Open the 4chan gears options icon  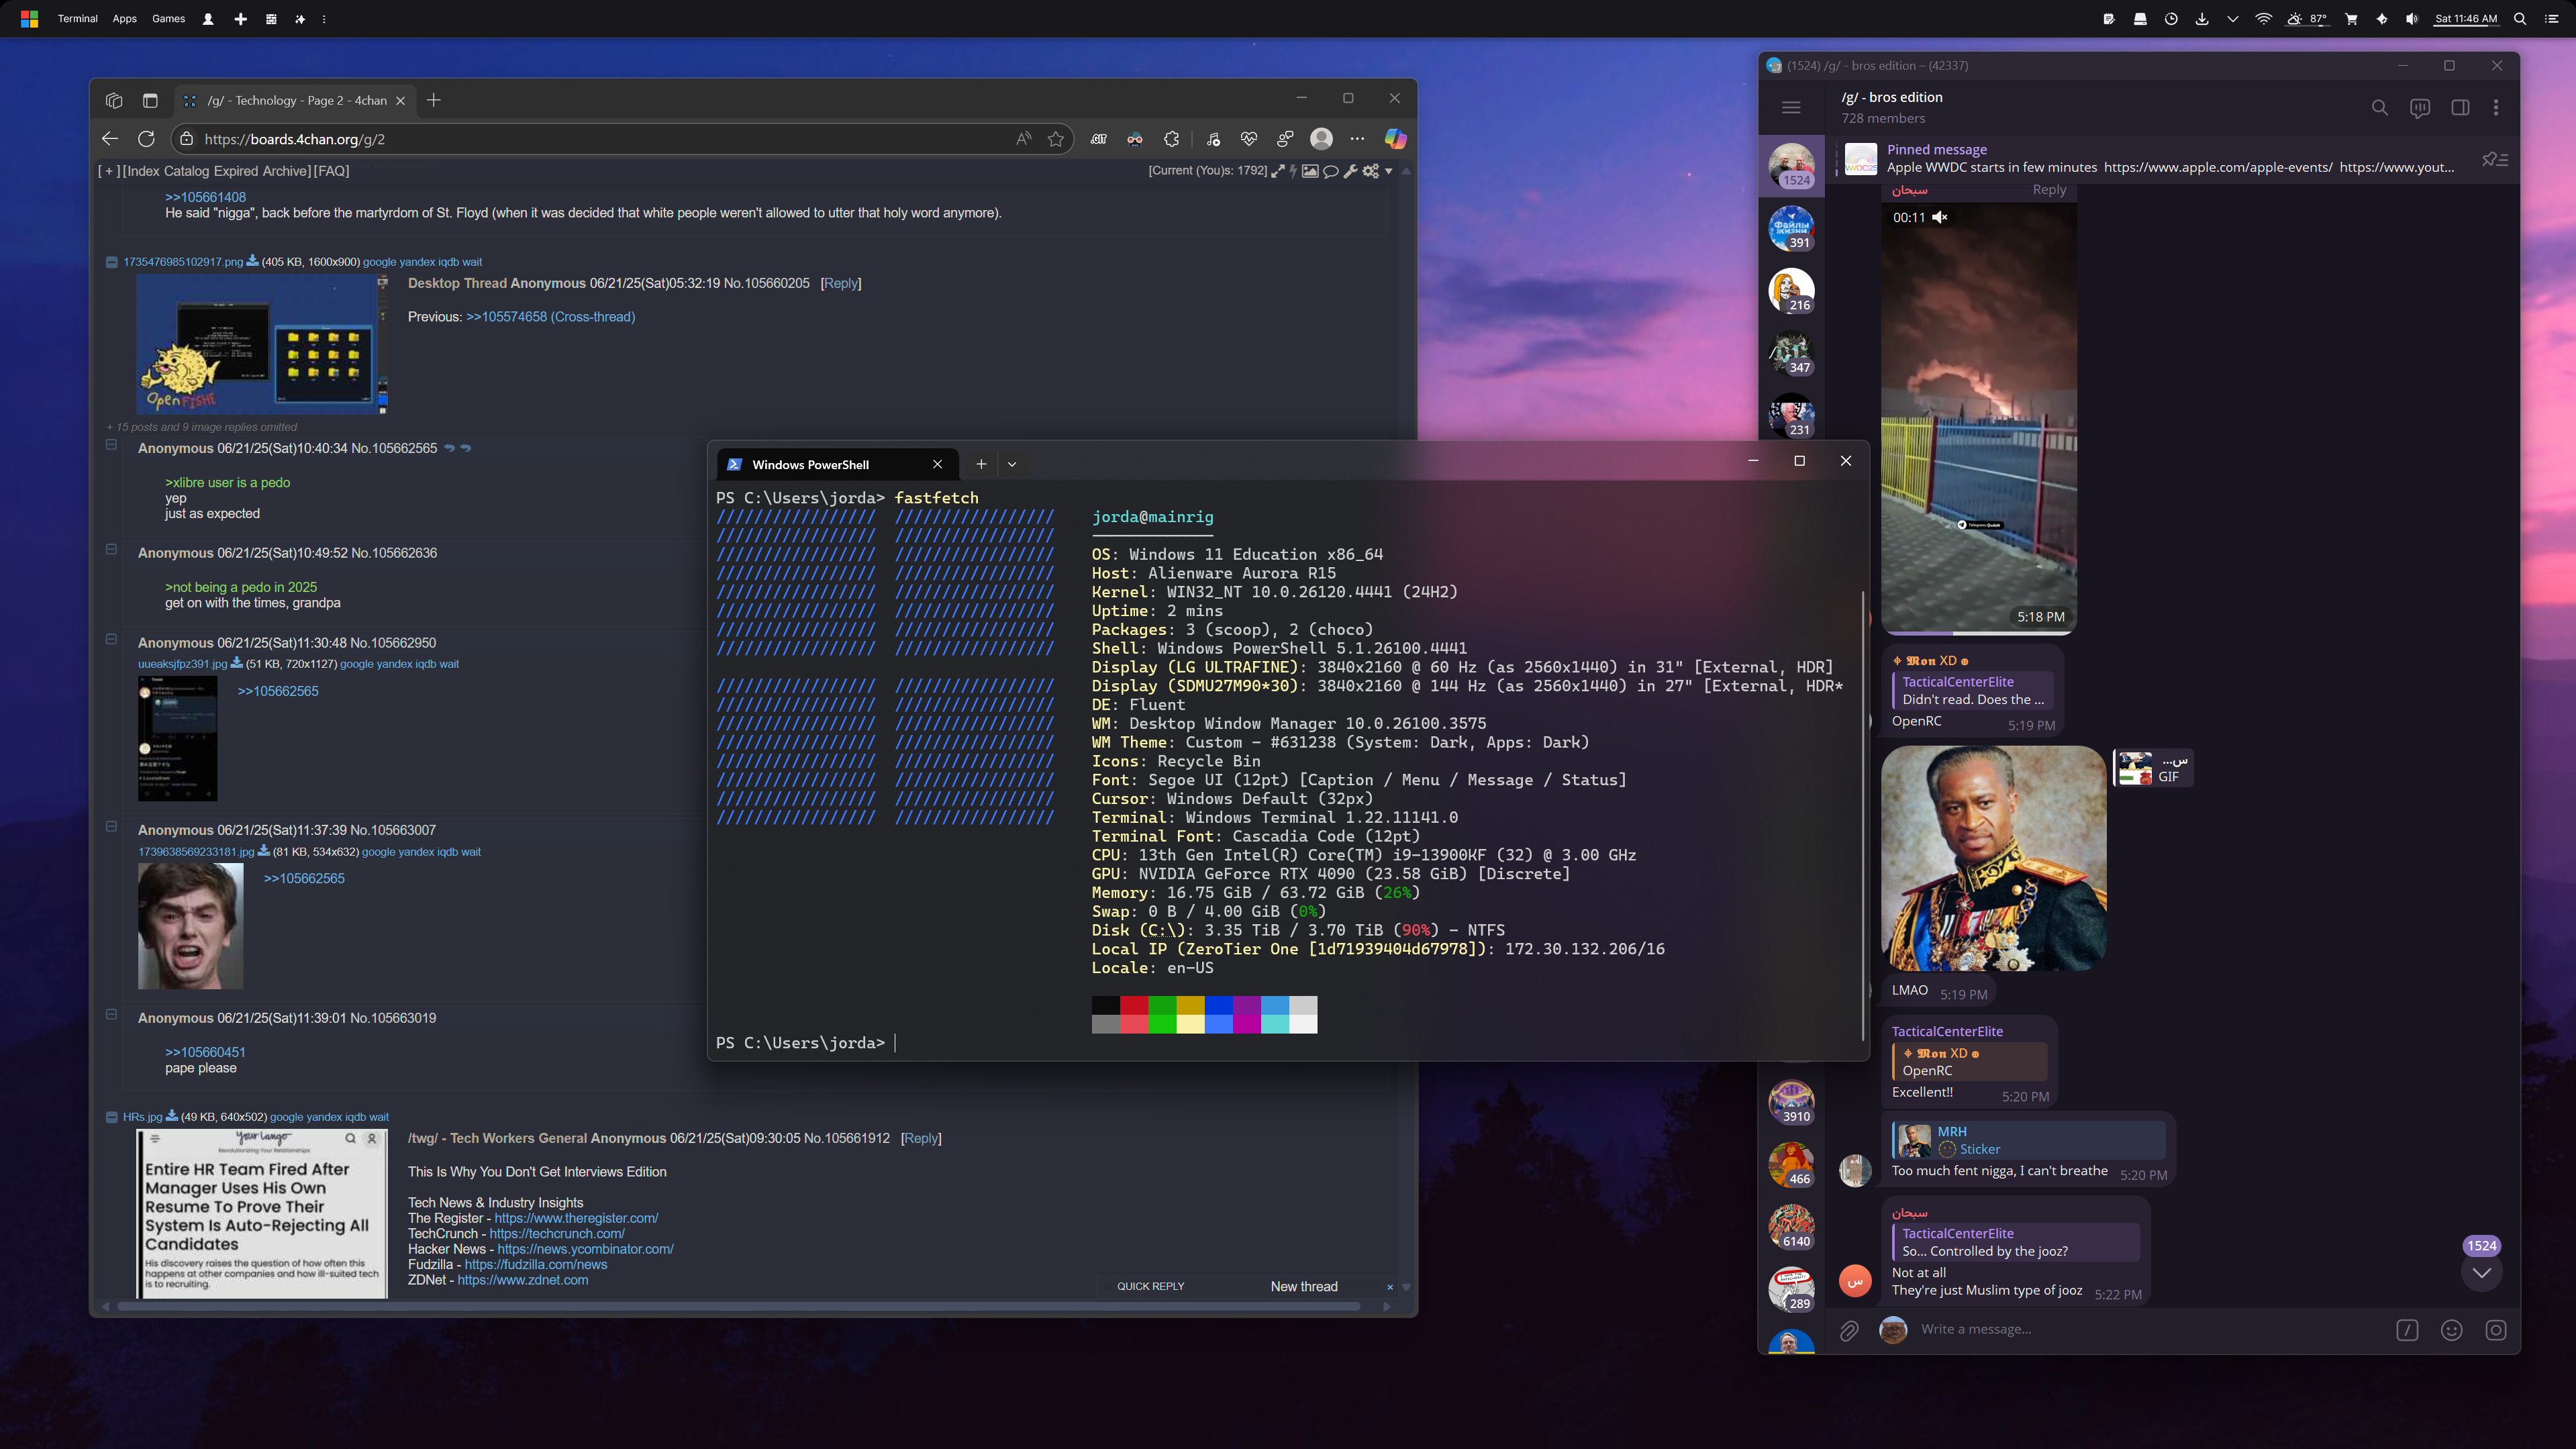coord(1370,171)
